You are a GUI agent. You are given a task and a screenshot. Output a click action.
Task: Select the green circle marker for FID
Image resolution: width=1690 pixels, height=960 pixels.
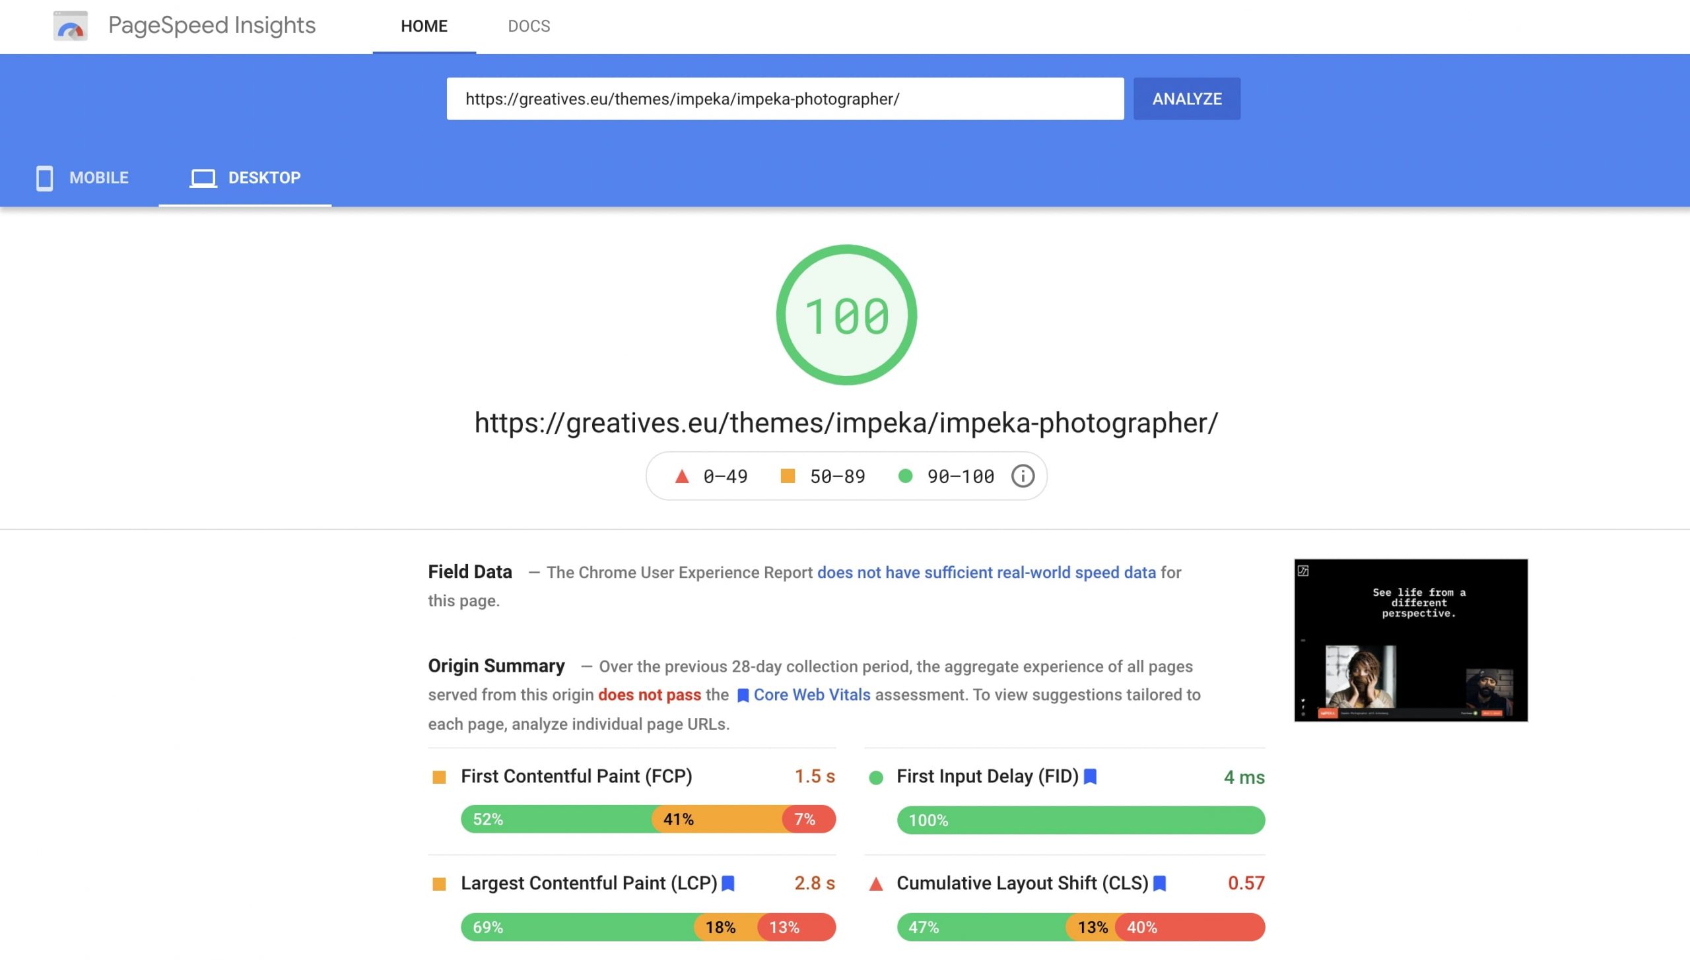(x=875, y=777)
